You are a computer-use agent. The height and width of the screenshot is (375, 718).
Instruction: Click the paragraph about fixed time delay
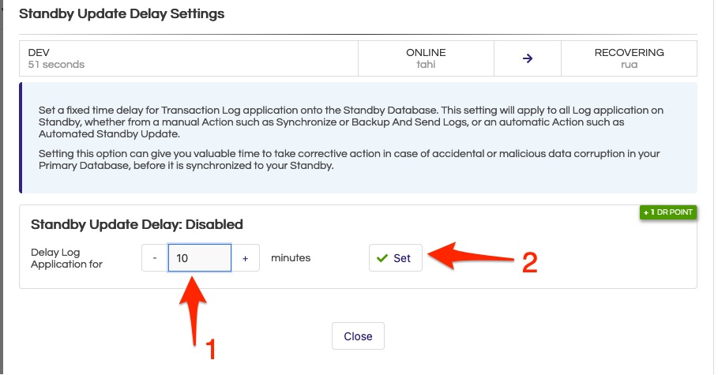point(351,122)
